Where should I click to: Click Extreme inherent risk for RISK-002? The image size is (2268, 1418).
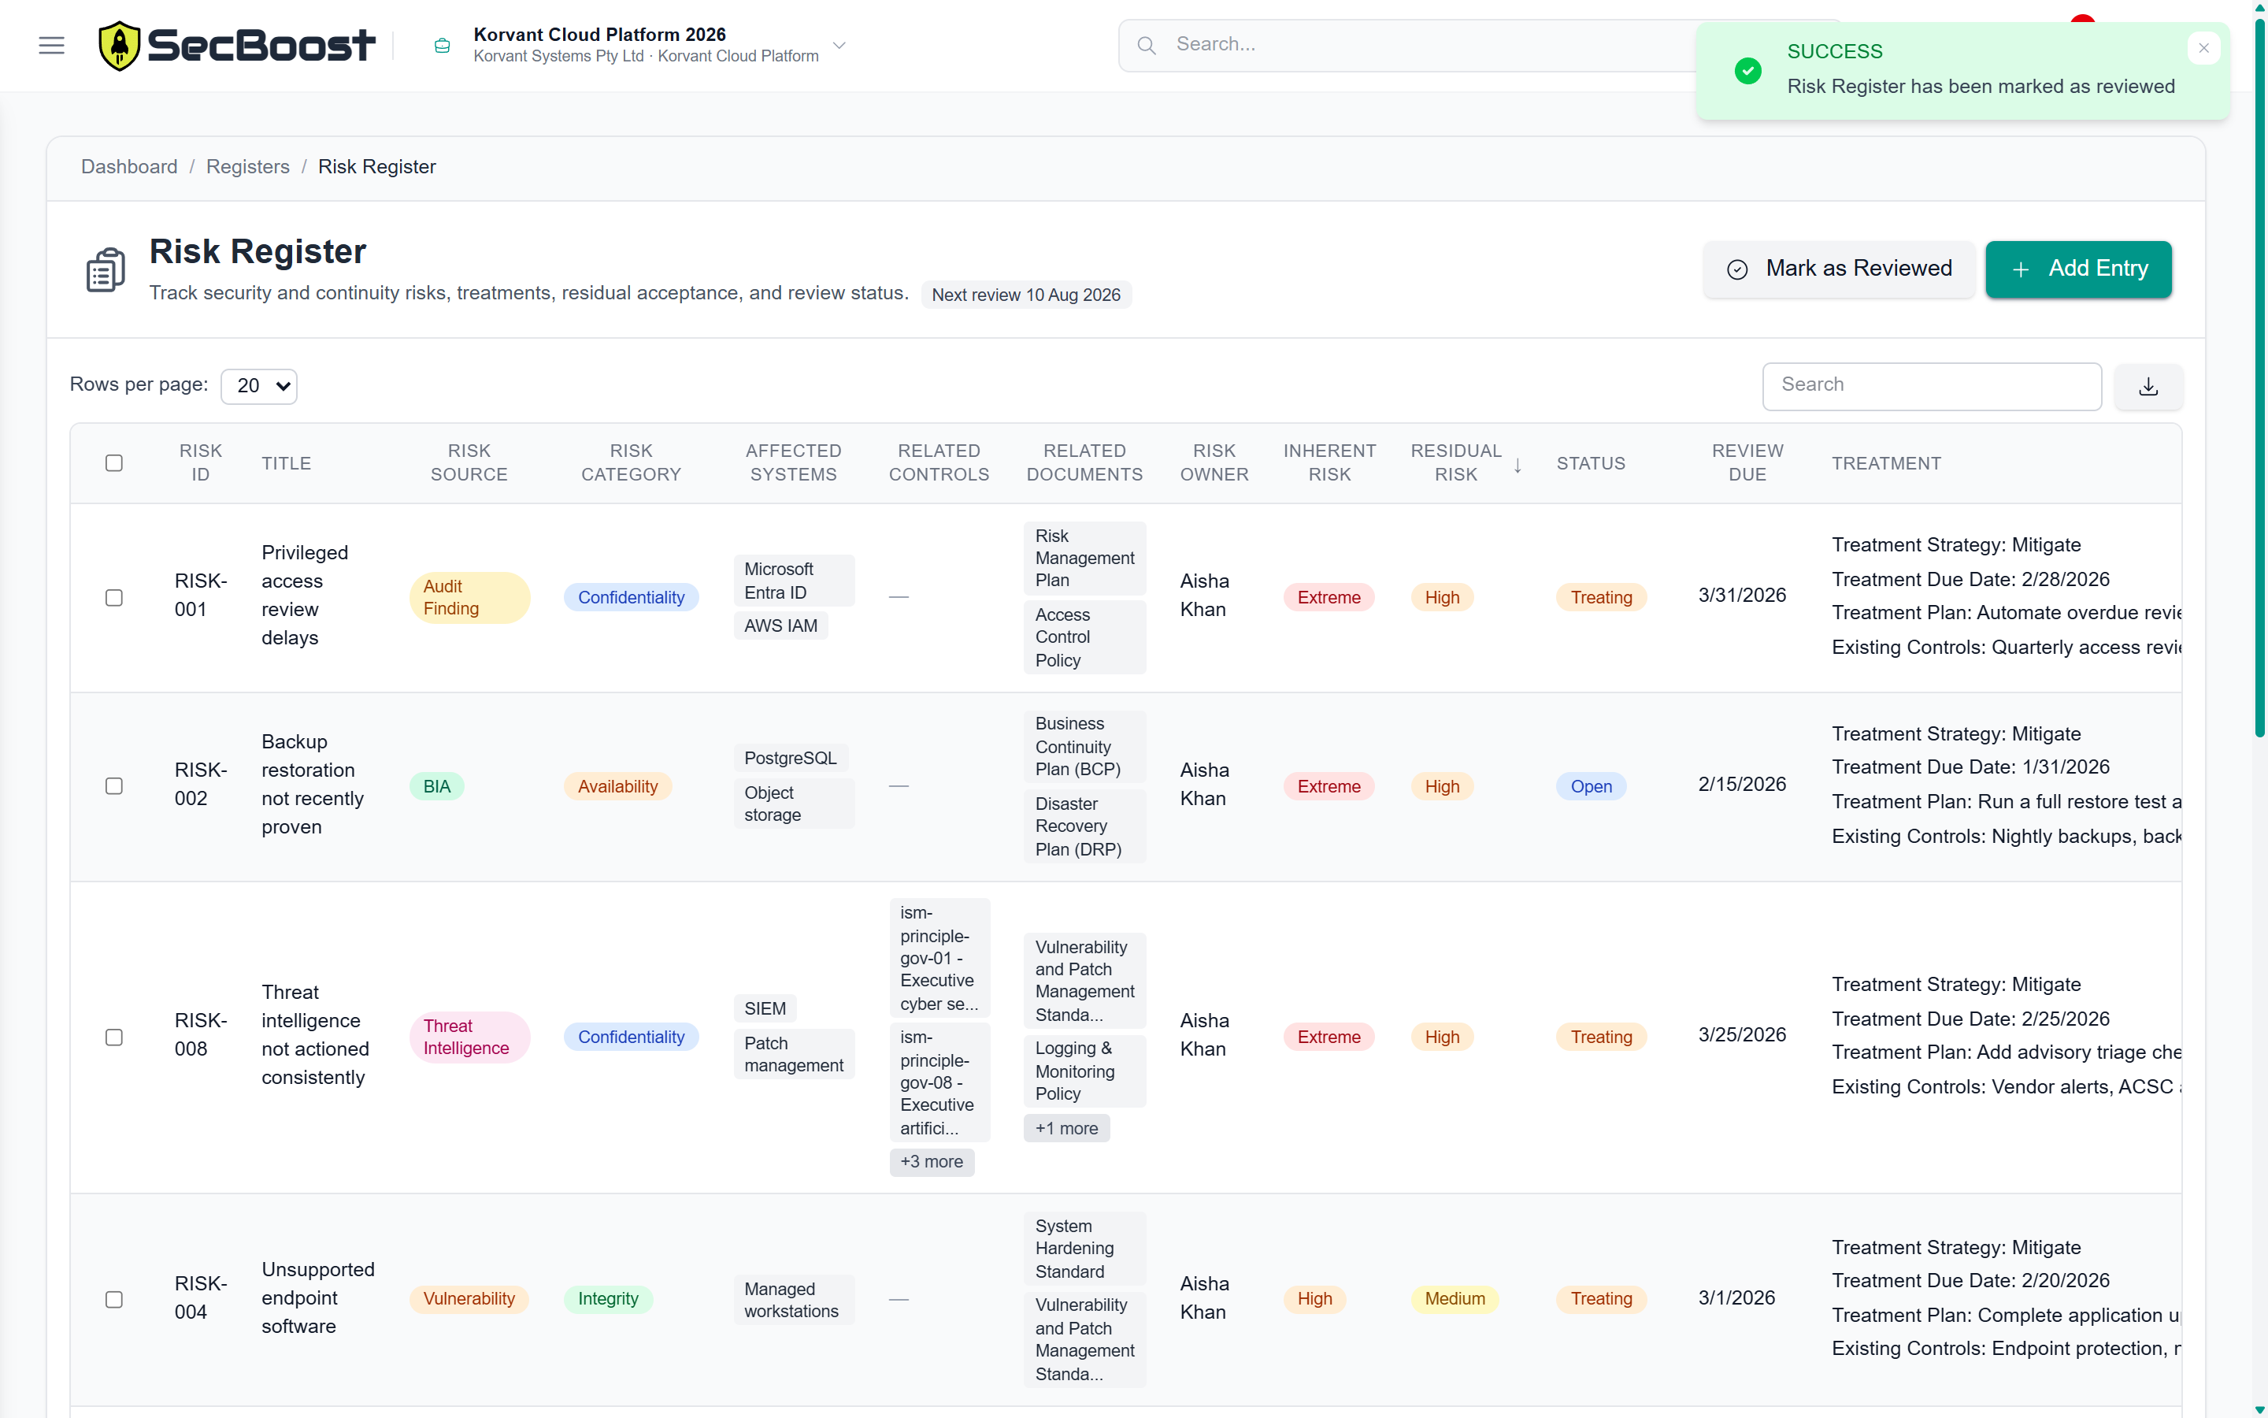(x=1329, y=787)
